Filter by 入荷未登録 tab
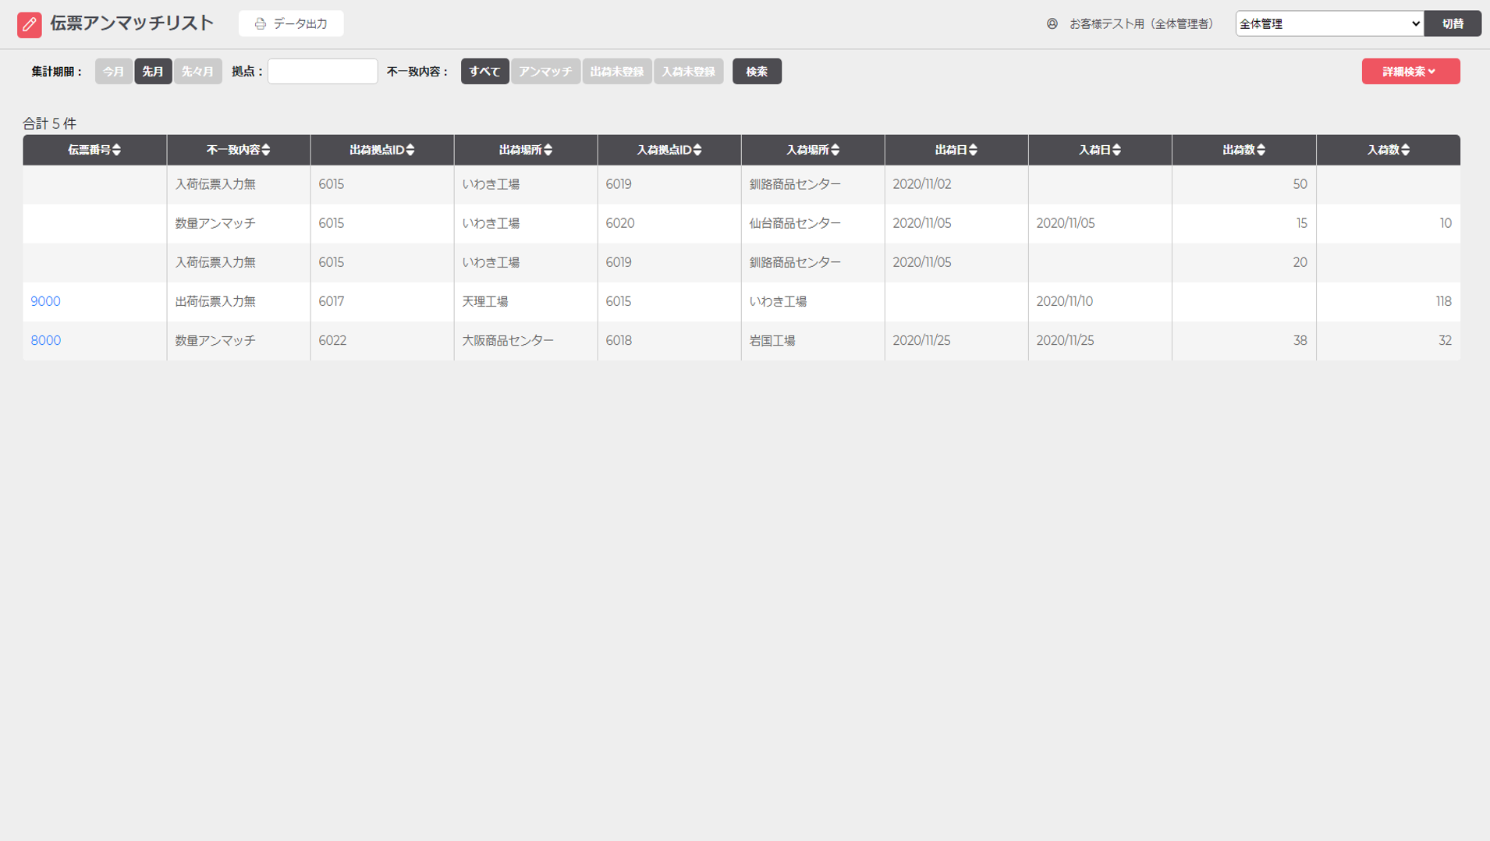The image size is (1490, 841). tap(688, 71)
